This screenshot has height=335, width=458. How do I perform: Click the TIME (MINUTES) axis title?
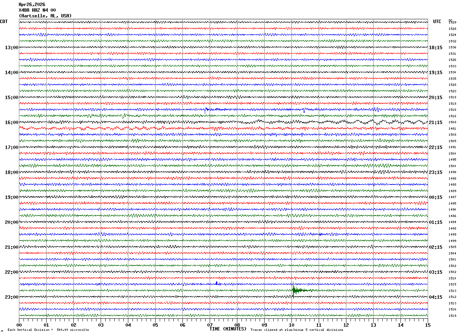228,329
